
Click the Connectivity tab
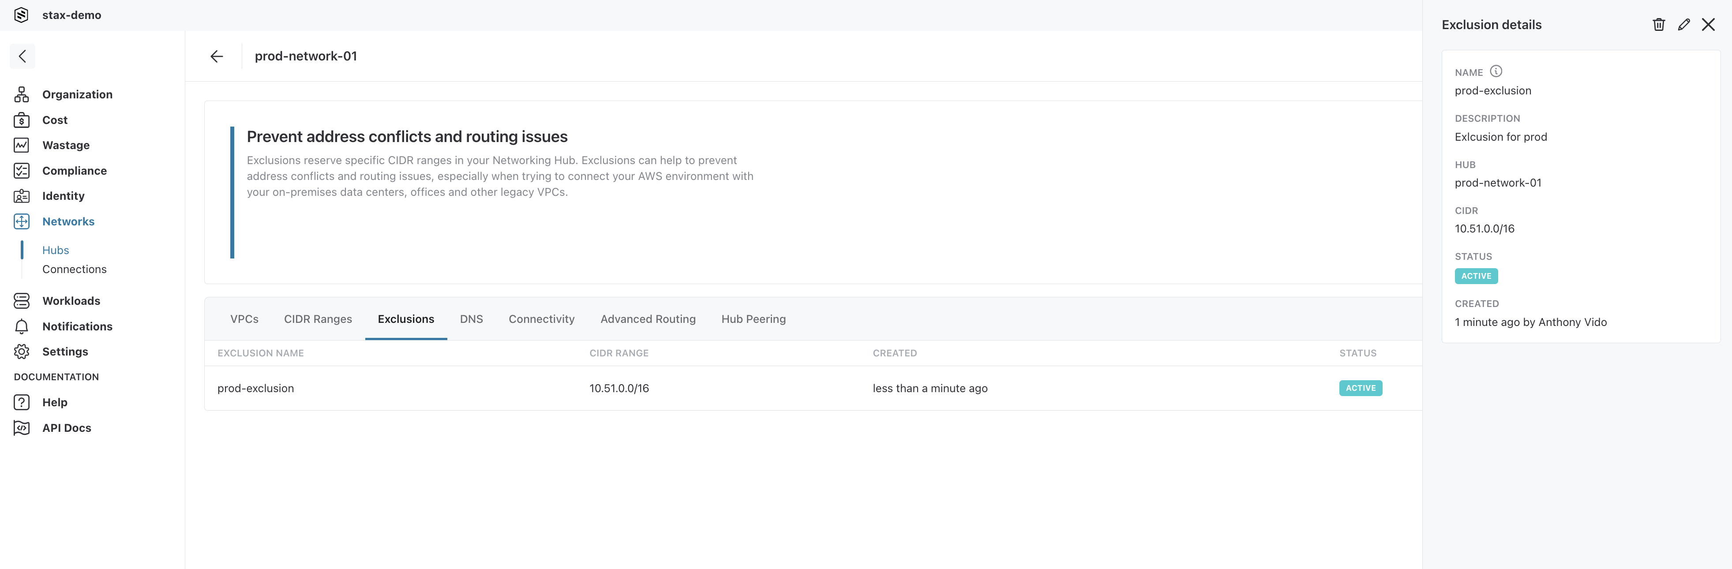(541, 319)
